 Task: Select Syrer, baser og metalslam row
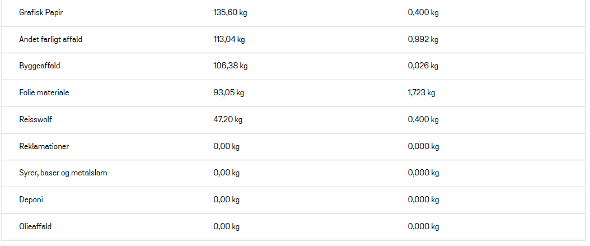pos(293,173)
